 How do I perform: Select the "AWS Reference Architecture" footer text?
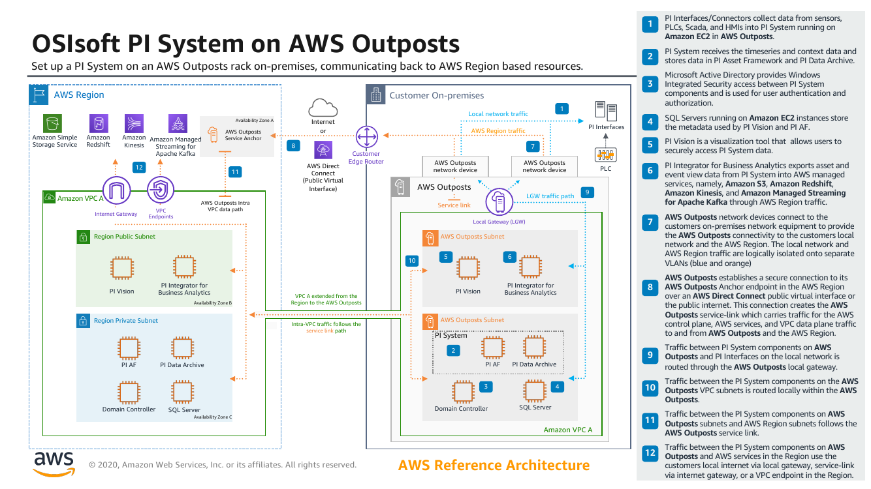point(494,466)
